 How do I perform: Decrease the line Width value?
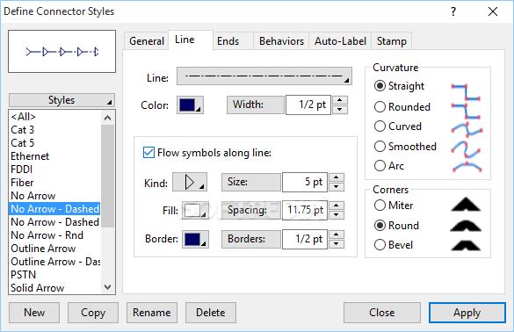click(x=340, y=110)
